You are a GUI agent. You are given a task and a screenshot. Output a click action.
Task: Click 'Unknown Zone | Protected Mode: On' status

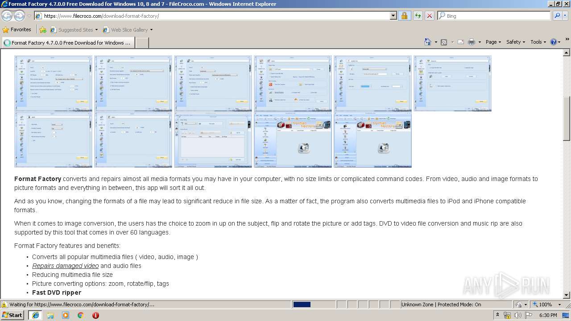[x=441, y=305]
